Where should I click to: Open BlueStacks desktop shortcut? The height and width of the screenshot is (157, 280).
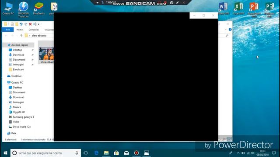[x=39, y=9]
